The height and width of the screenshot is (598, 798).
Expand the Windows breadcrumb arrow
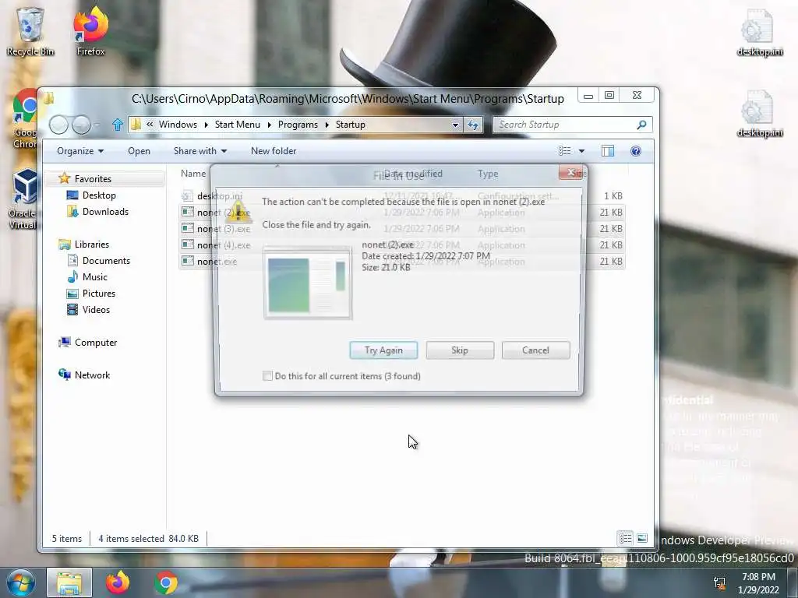coord(206,125)
